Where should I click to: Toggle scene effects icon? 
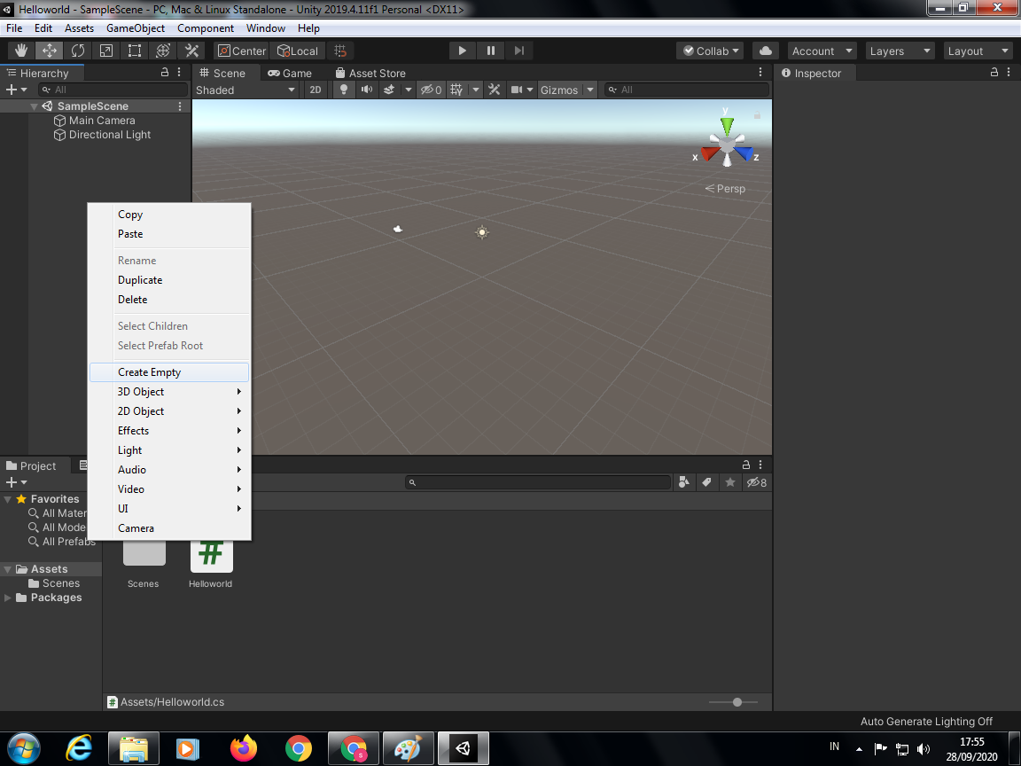[x=389, y=90]
